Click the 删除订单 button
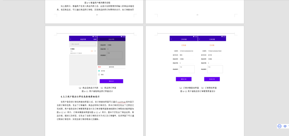This screenshot has width=289, height=136. coord(183,79)
